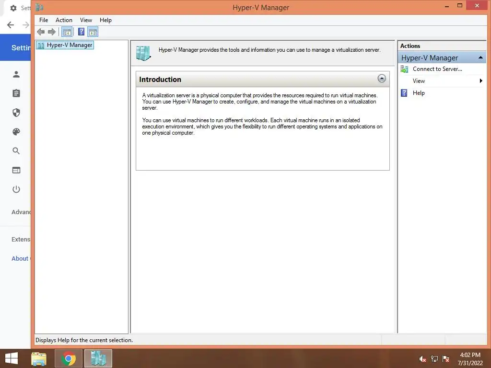Close the Hyper-V Manager window
The image size is (491, 368).
pos(477,6)
